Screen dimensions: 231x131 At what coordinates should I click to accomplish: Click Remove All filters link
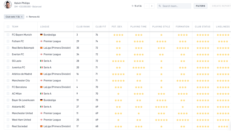[x=33, y=17]
